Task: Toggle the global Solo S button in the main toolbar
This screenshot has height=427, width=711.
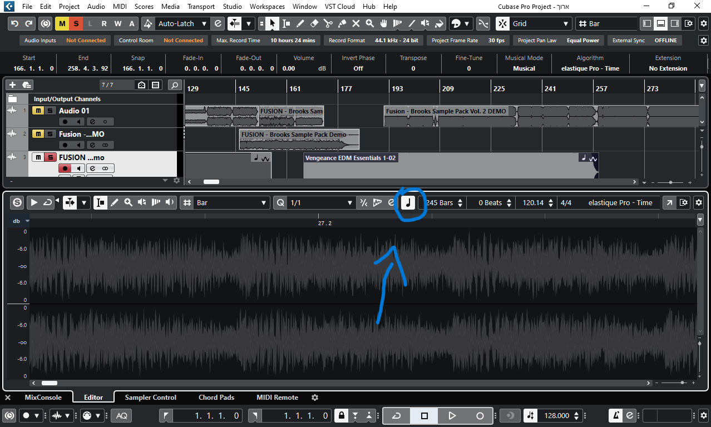Action: [x=76, y=24]
